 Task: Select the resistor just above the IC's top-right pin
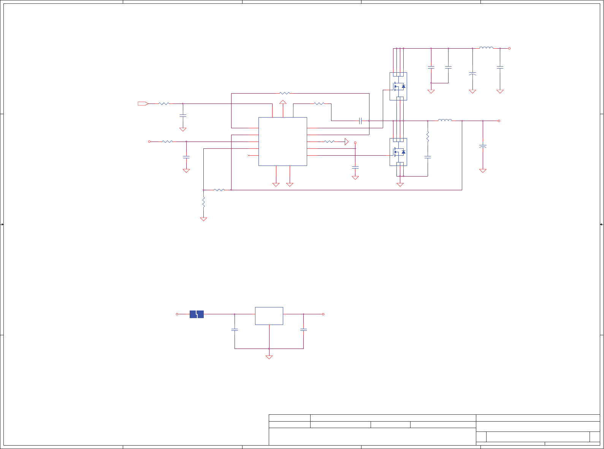tap(319, 103)
